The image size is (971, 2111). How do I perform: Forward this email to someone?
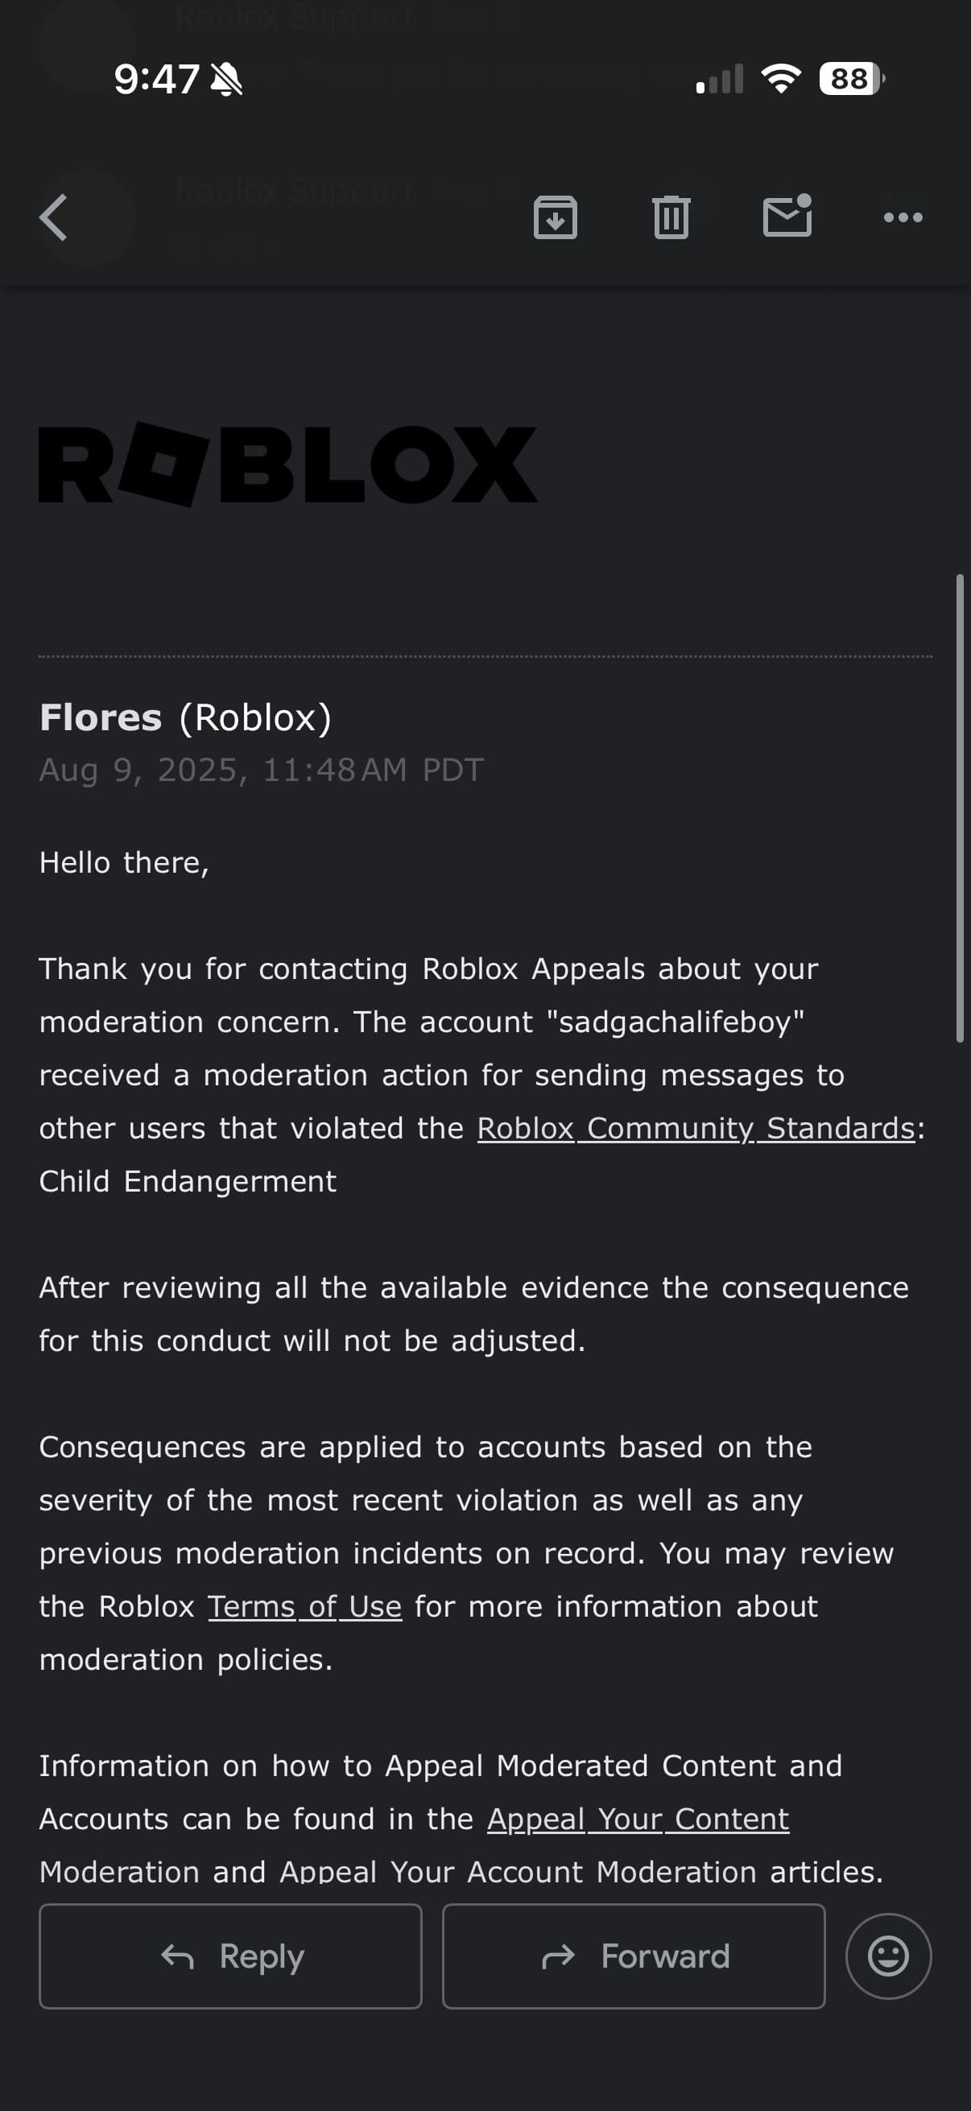click(x=633, y=1956)
